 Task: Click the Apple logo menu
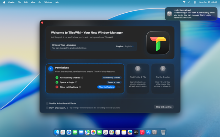click(4, 2)
